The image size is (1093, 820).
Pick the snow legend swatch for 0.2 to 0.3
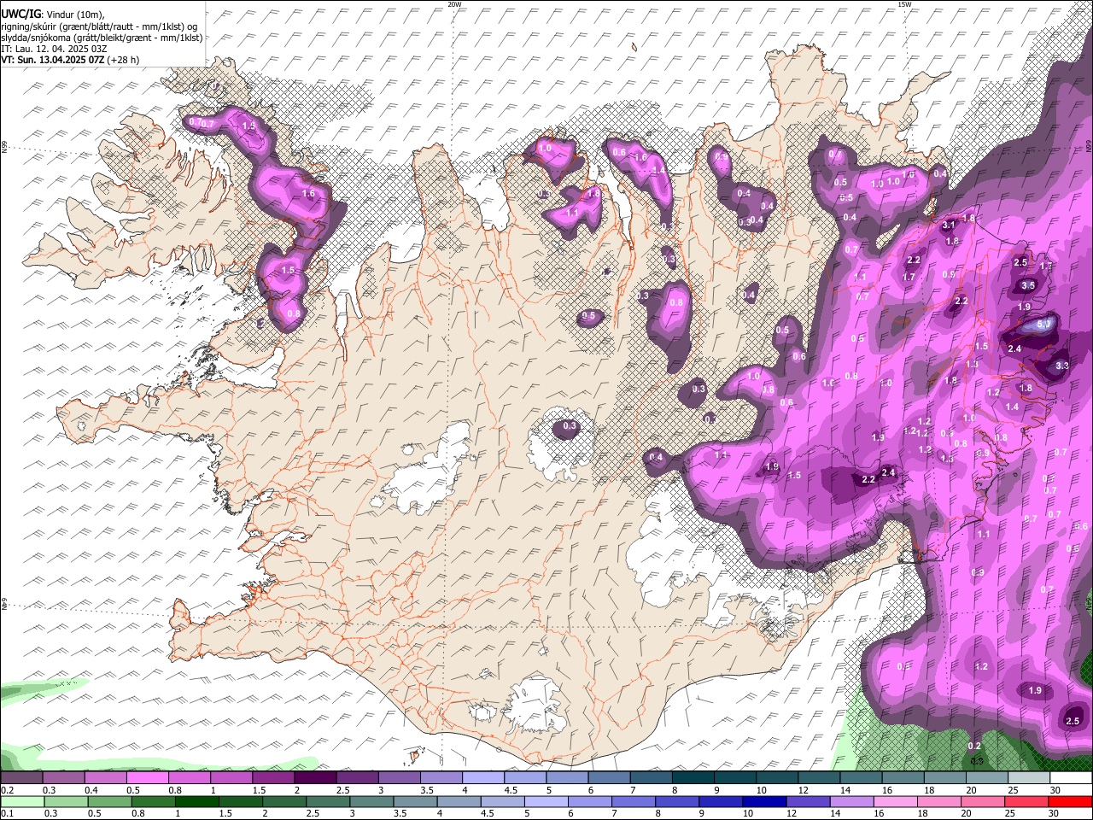[24, 778]
